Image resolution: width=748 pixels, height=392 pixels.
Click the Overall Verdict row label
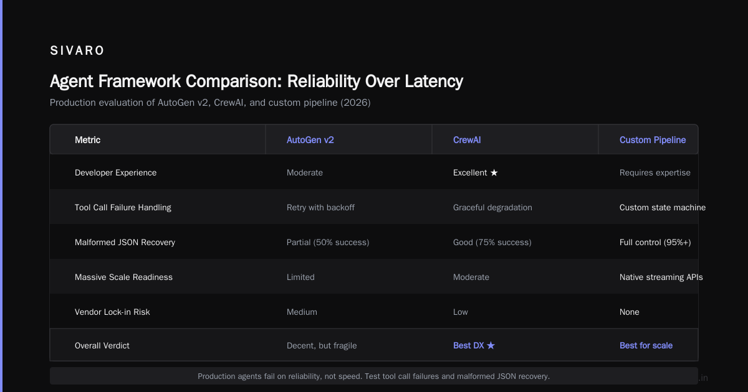[102, 345]
